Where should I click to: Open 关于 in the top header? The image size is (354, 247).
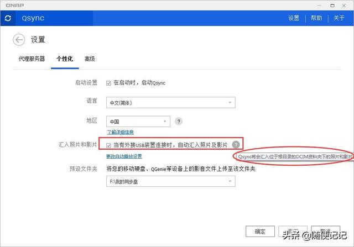point(339,18)
